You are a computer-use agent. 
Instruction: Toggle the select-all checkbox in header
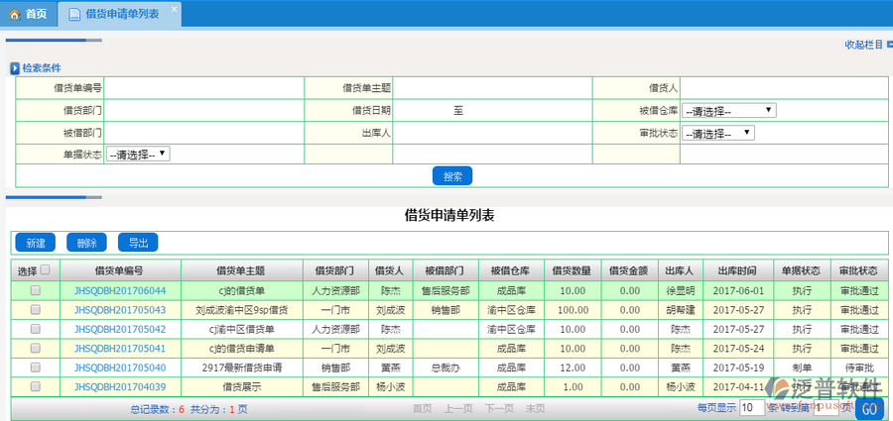point(45,268)
